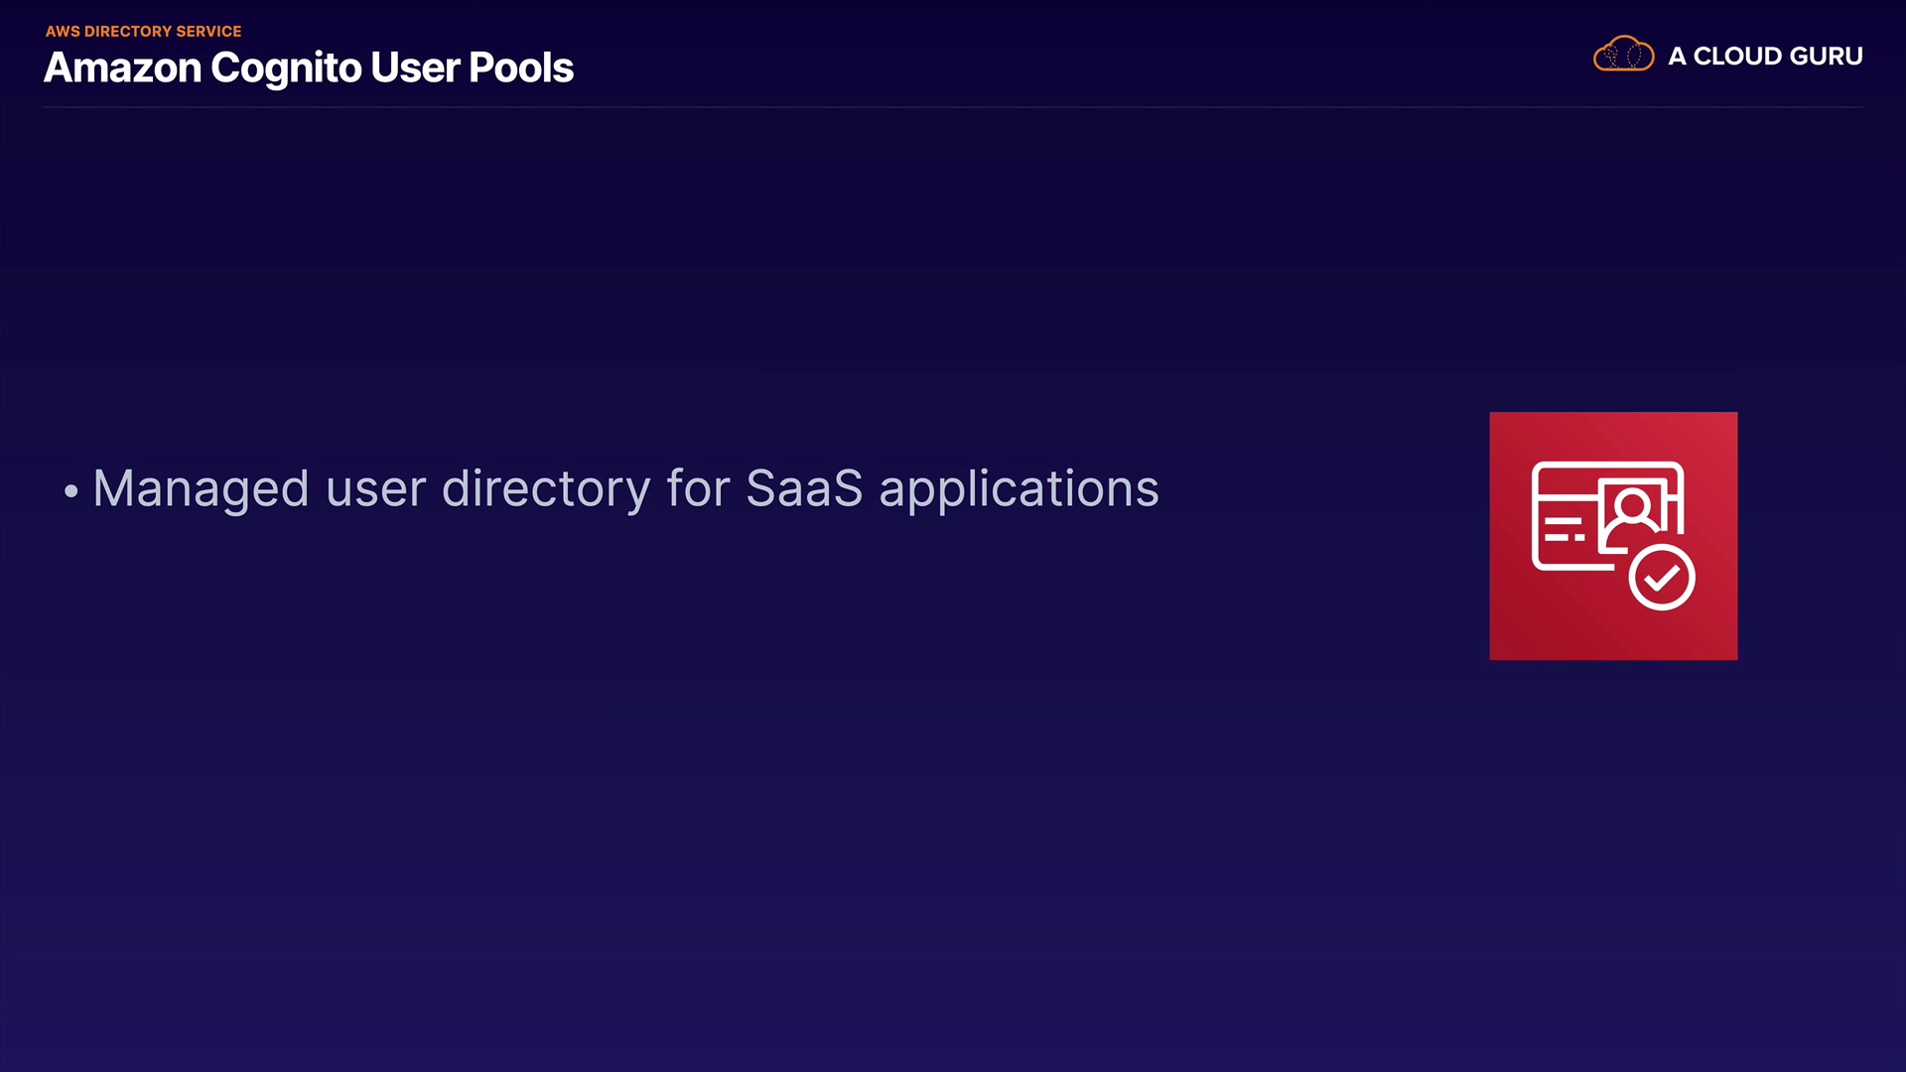Click the word 'SERVICE' in the orange label
1906x1072 pixels.
tap(208, 32)
